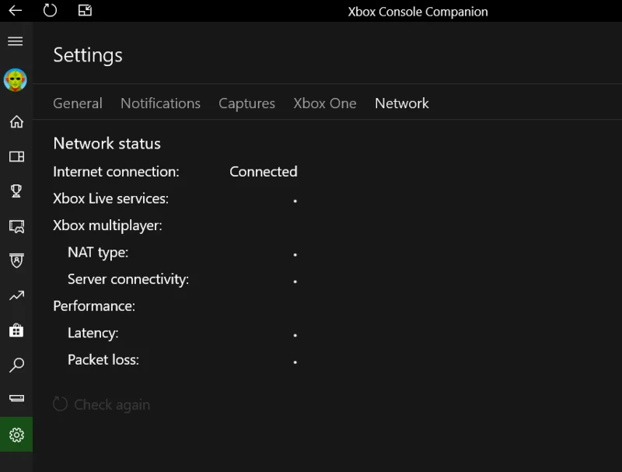Open the Microsoft Store bag icon
This screenshot has height=472, width=622.
[16, 330]
